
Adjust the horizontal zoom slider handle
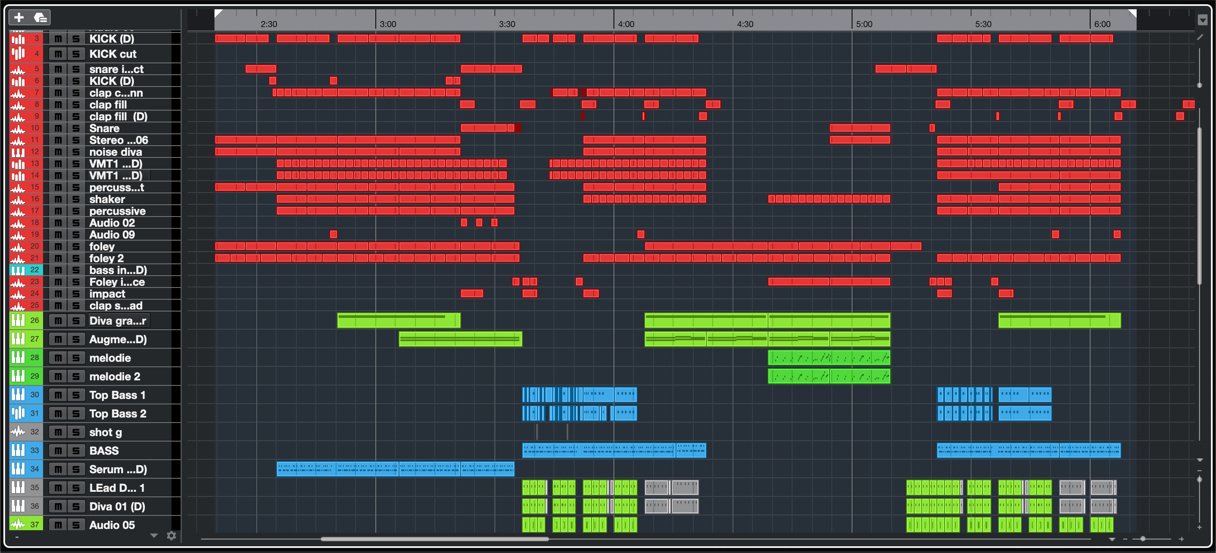1143,539
